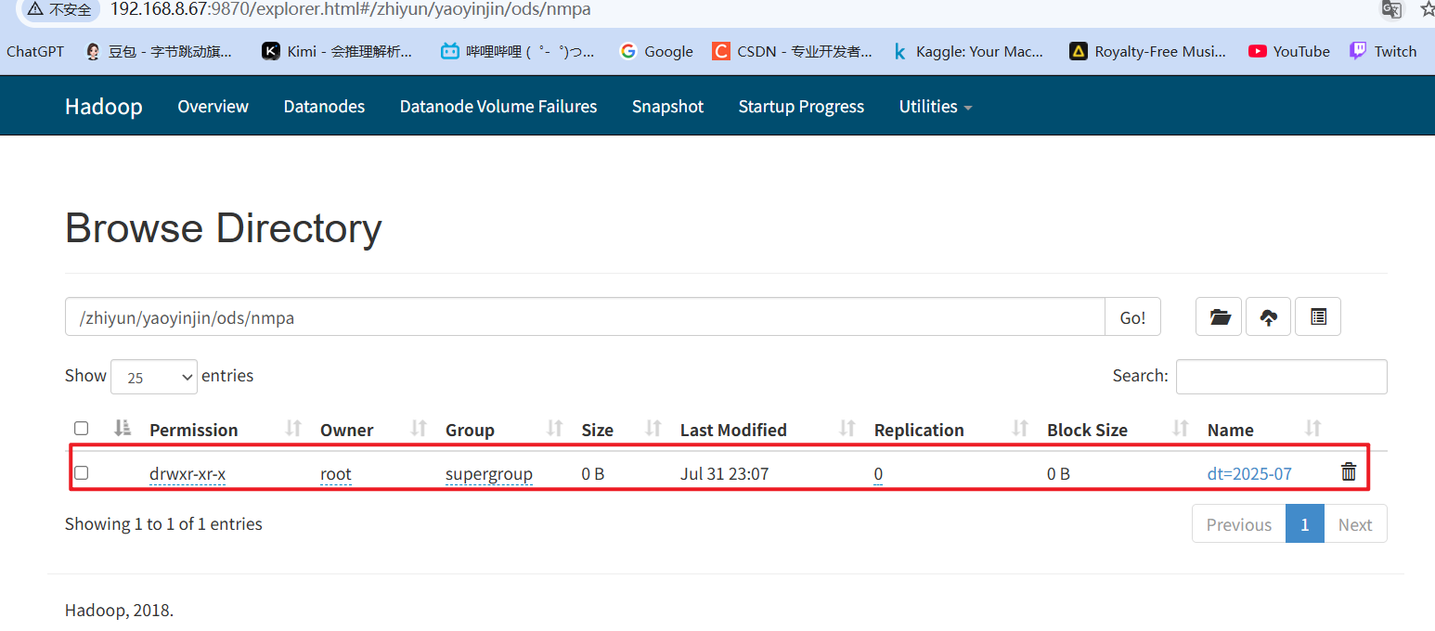This screenshot has width=1435, height=631.
Task: Click the directory path text box
Action: point(585,317)
